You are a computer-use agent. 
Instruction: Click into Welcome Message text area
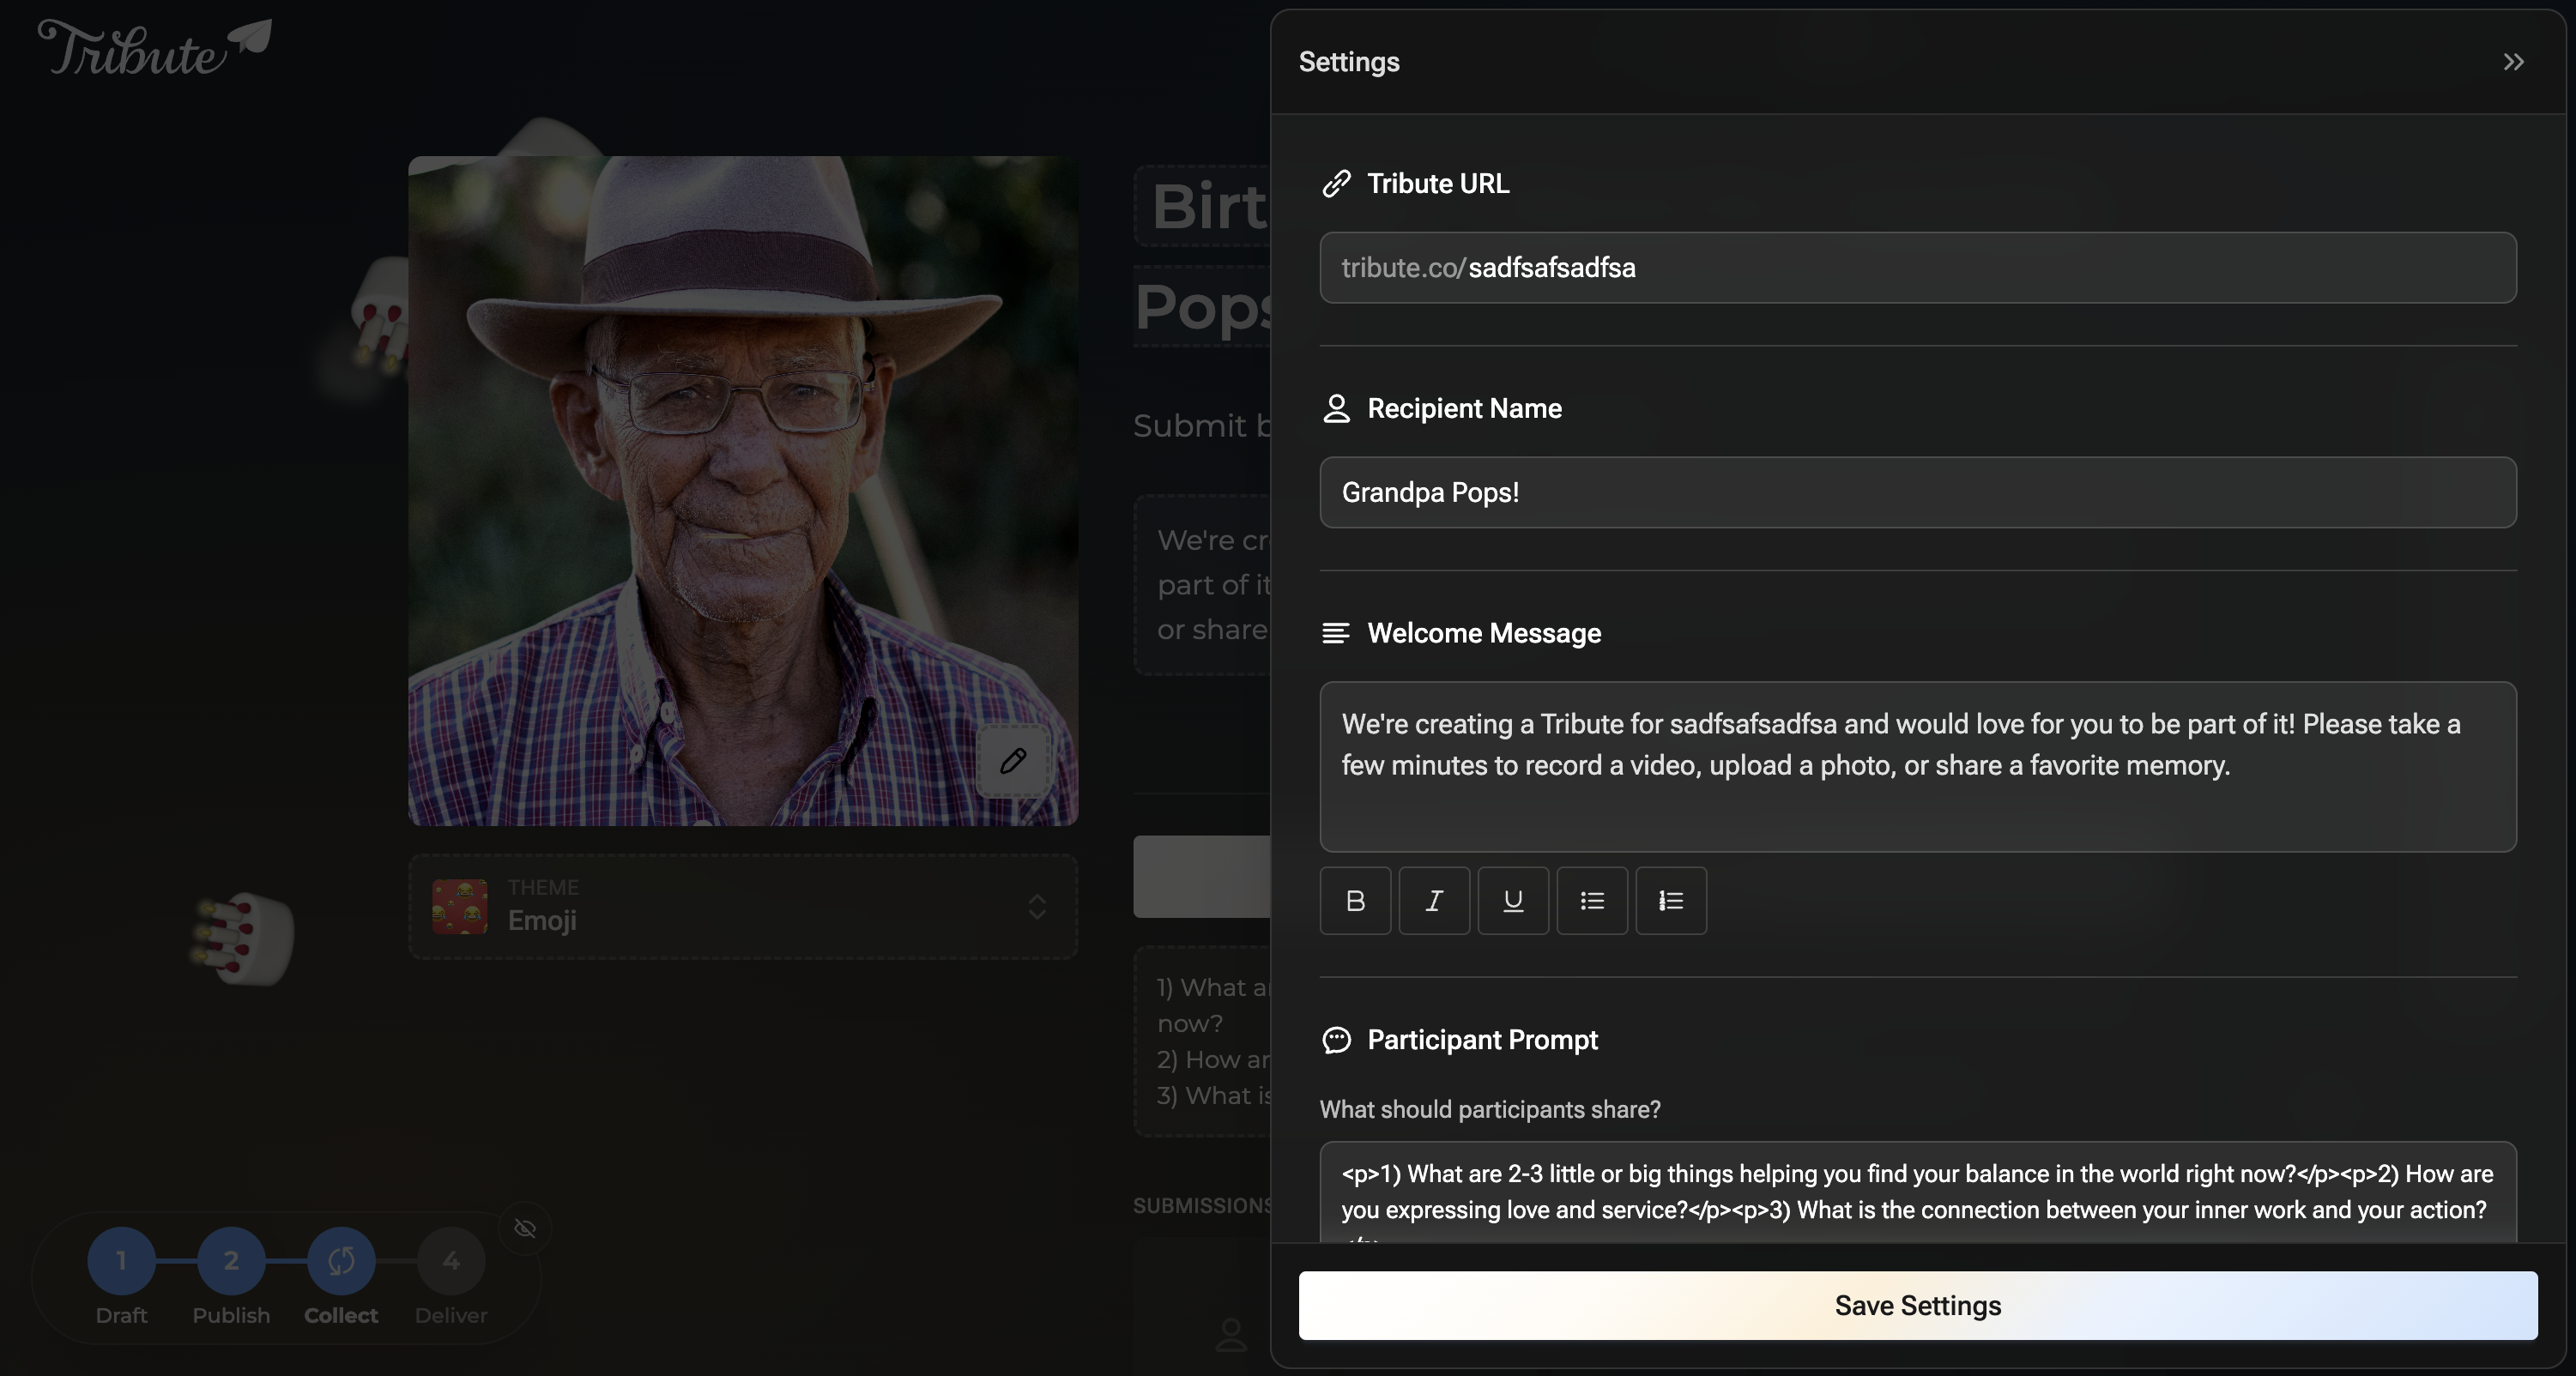point(1917,766)
